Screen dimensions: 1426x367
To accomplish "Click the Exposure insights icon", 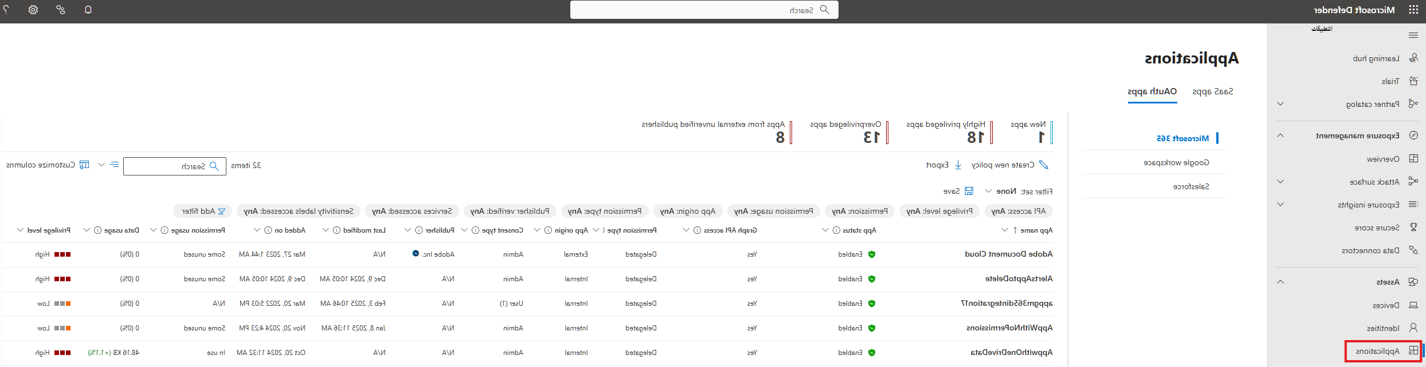I will coord(1413,205).
